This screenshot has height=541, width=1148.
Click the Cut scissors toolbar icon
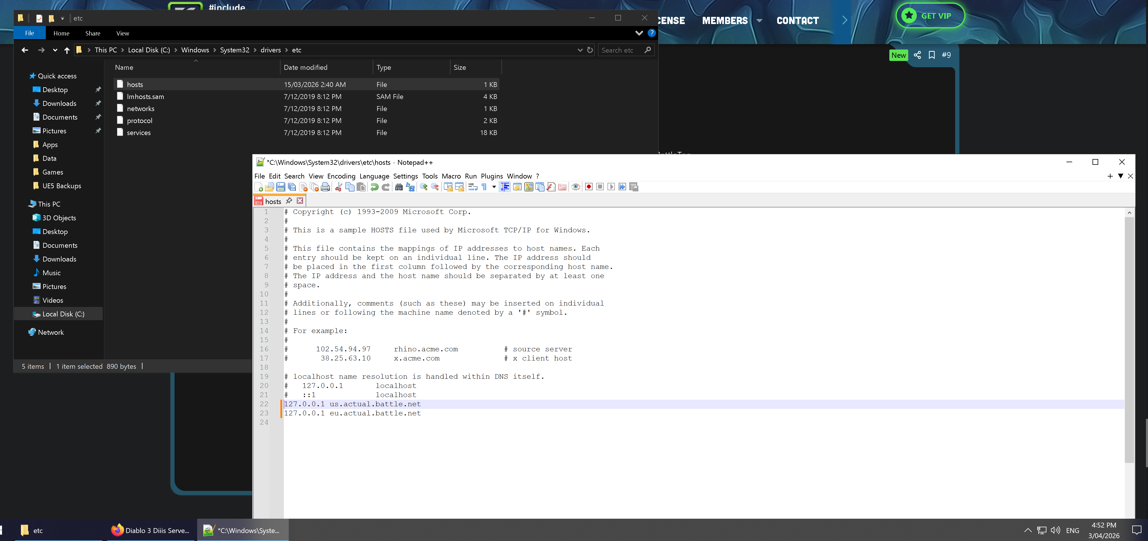[x=339, y=187]
